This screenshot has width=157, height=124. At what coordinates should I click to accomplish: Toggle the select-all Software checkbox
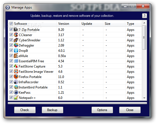pyautogui.click(x=11, y=24)
